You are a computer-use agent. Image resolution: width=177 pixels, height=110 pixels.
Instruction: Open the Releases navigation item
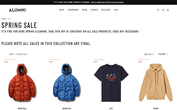pos(106,10)
